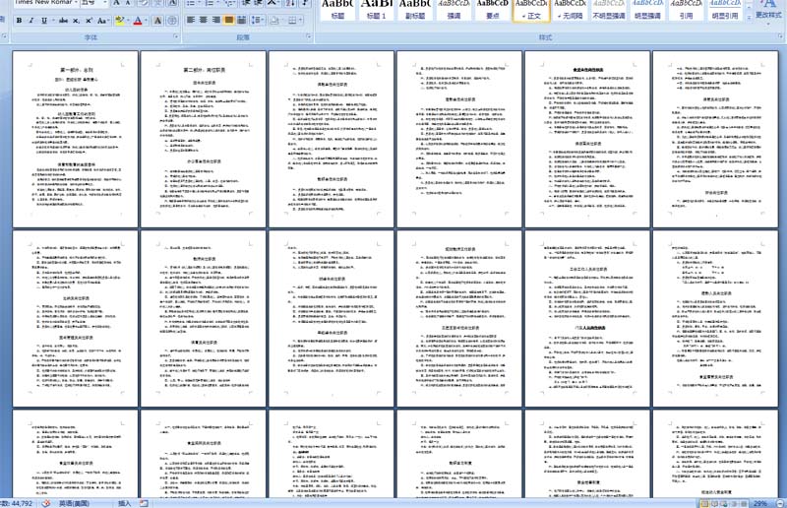
Task: Open the font size dropdown
Action: 104,3
